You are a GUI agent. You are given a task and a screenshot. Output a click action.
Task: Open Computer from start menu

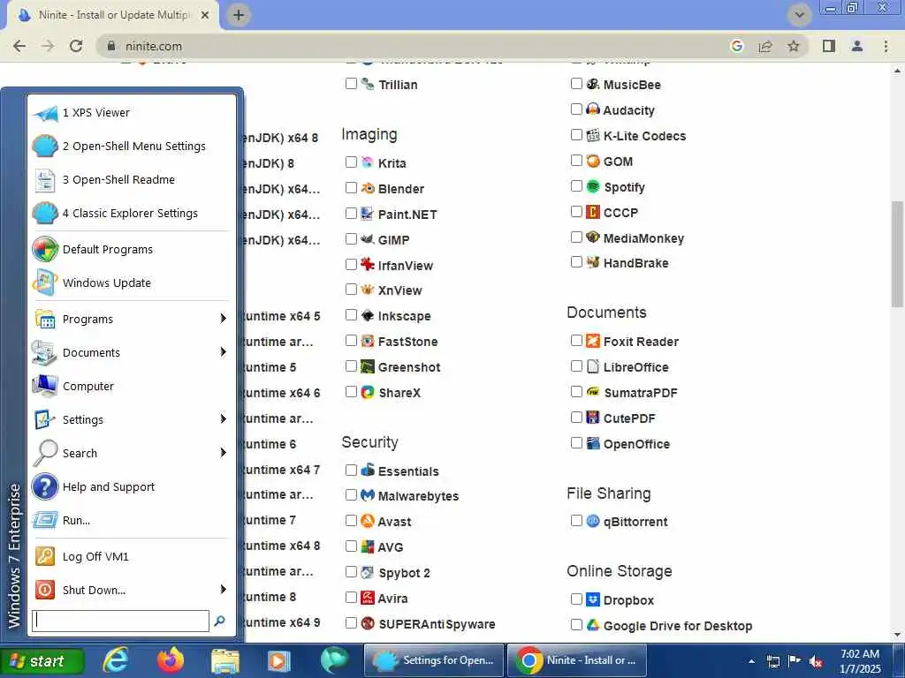(x=132, y=387)
